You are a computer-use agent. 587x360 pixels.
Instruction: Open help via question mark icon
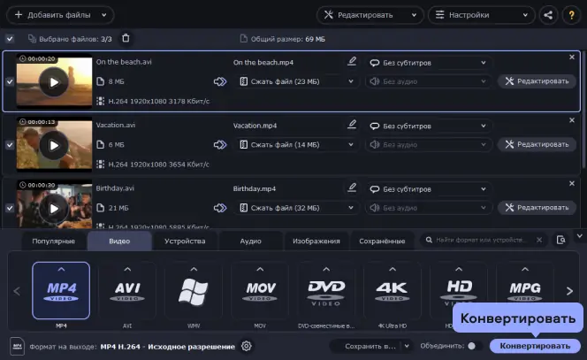click(x=571, y=15)
